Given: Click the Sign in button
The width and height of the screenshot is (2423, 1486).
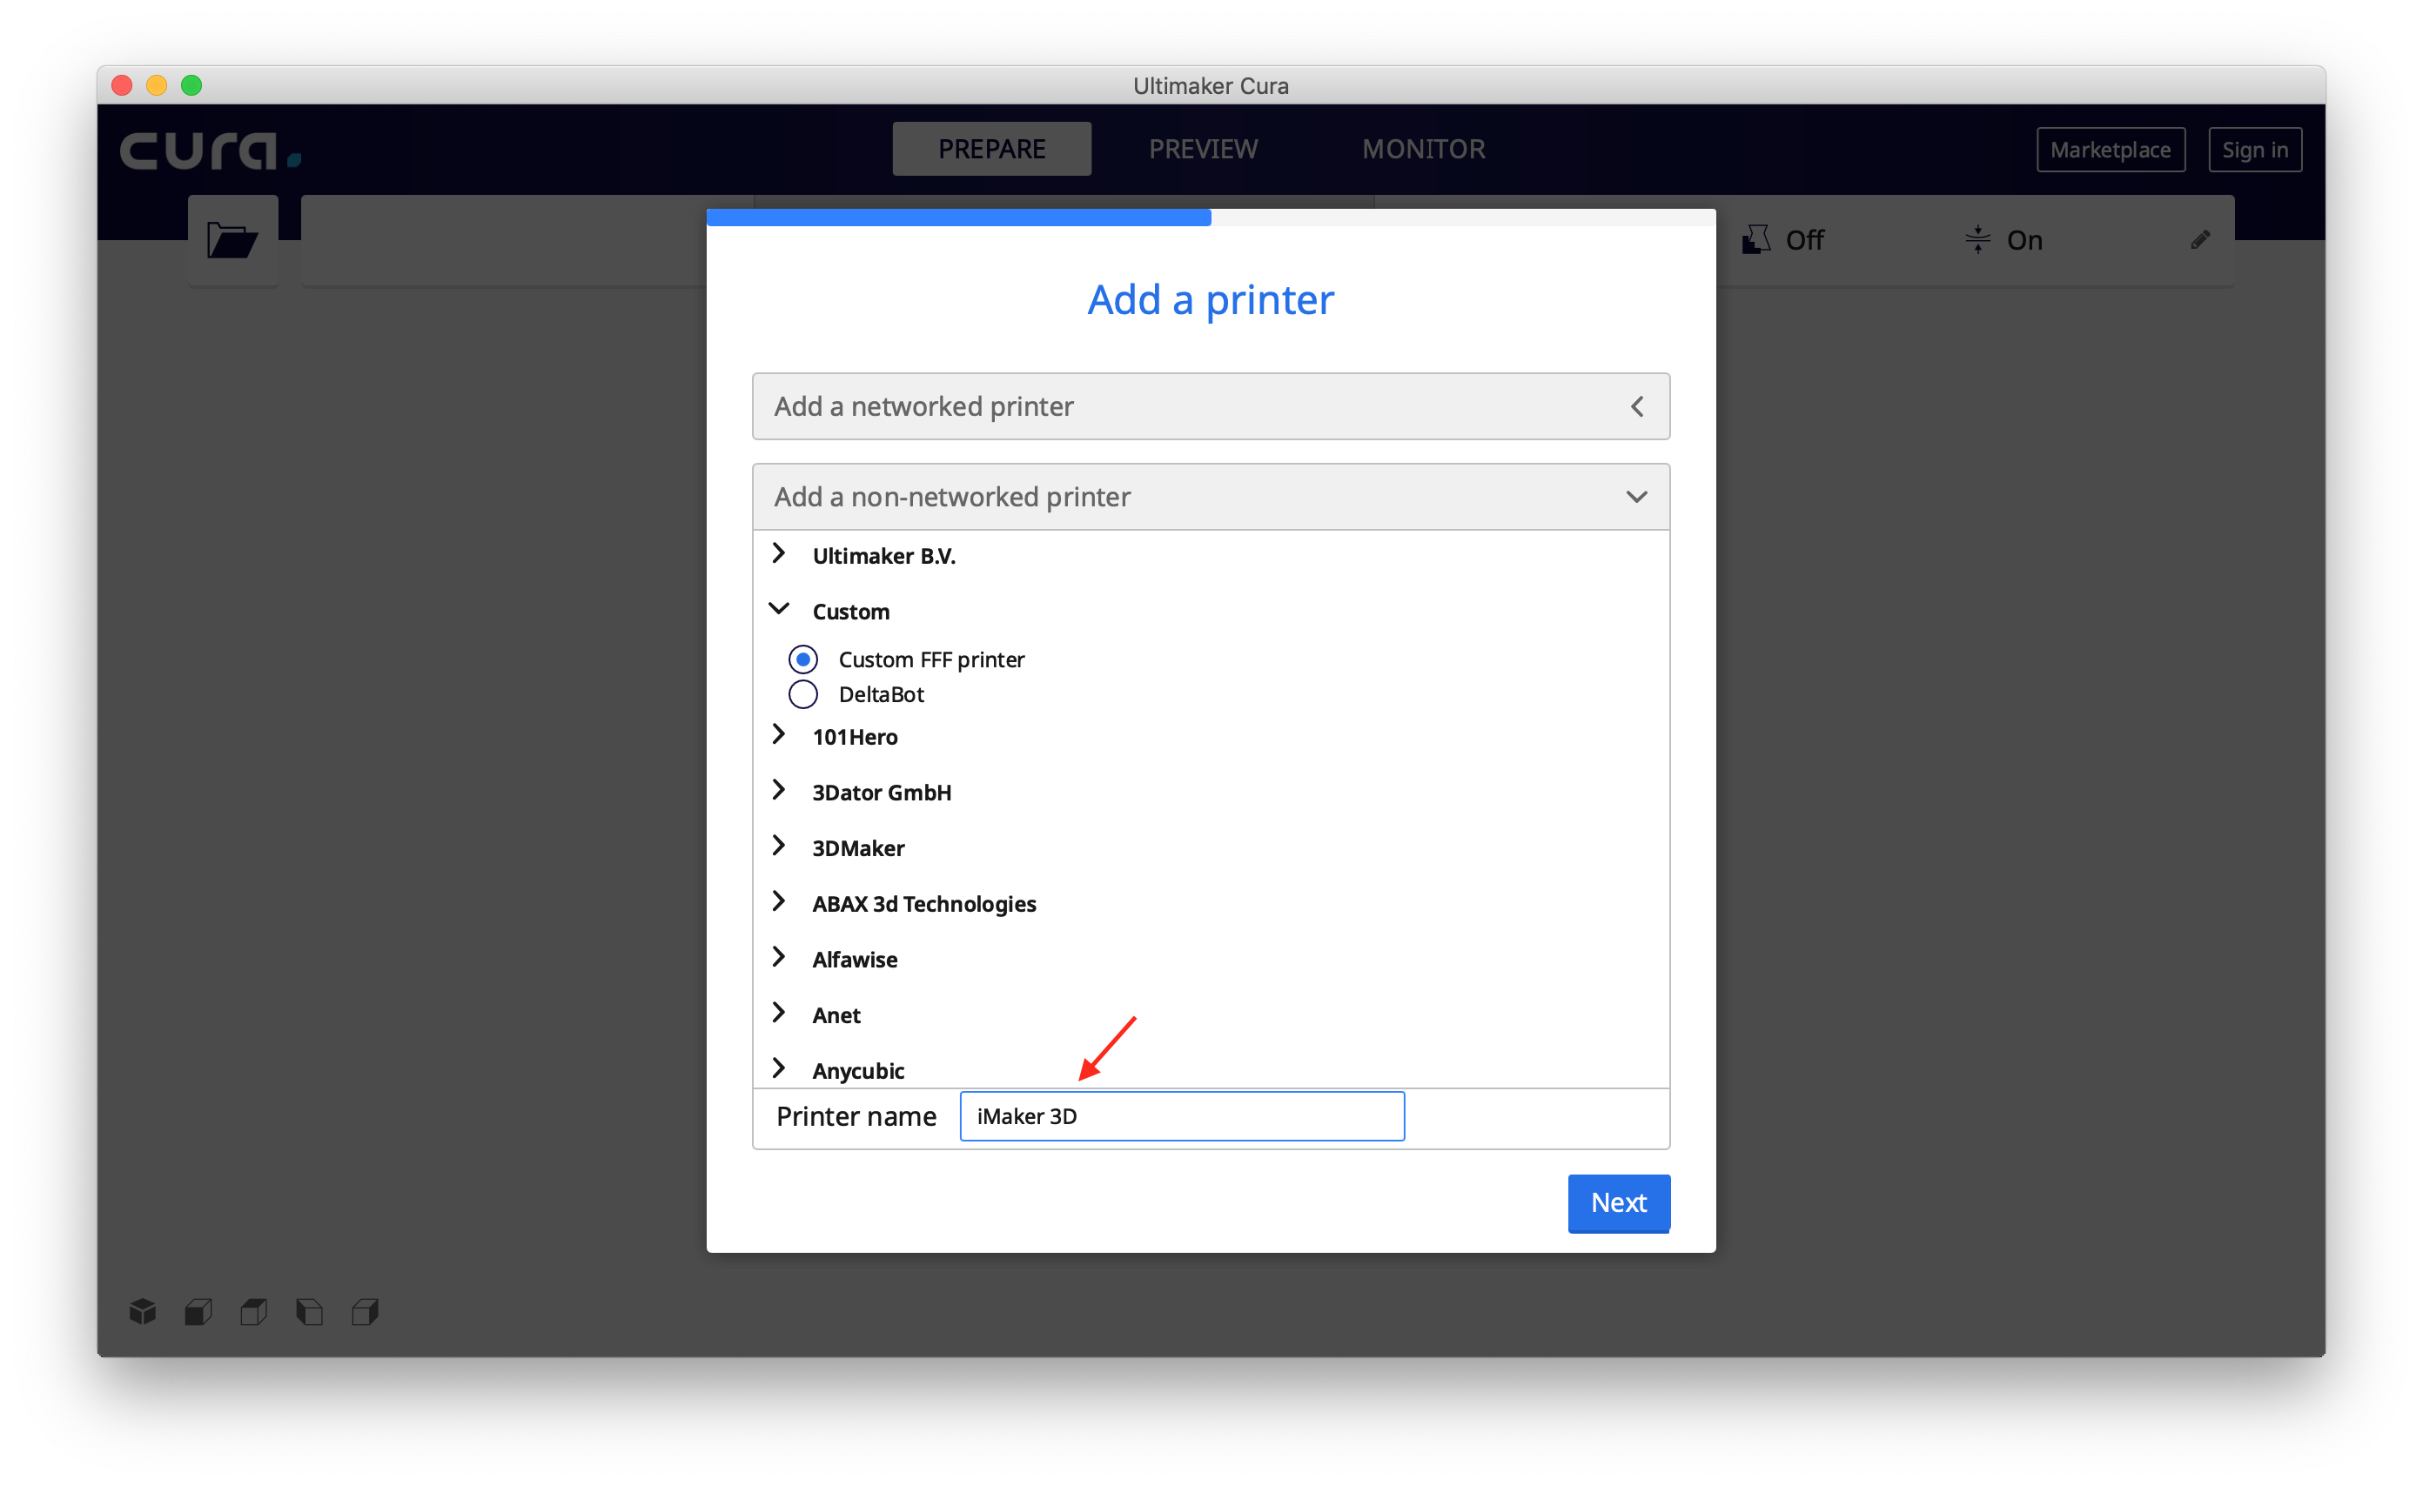Looking at the screenshot, I should tap(2255, 151).
